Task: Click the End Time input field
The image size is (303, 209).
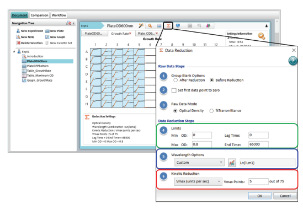Action: coord(258,144)
